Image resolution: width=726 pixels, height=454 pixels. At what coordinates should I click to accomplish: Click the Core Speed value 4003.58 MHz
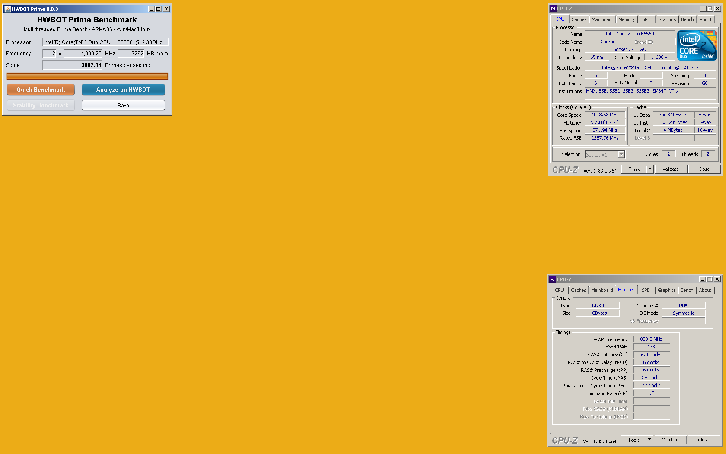605,115
